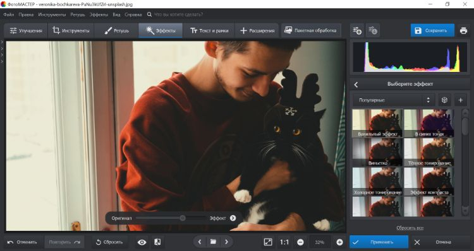Switch to the Инструменты toolbar tab with crop icon
The width and height of the screenshot is (474, 251).
point(71,30)
